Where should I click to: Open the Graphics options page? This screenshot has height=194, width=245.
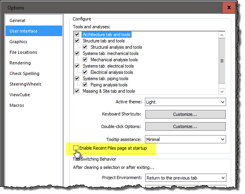[x=34, y=42]
